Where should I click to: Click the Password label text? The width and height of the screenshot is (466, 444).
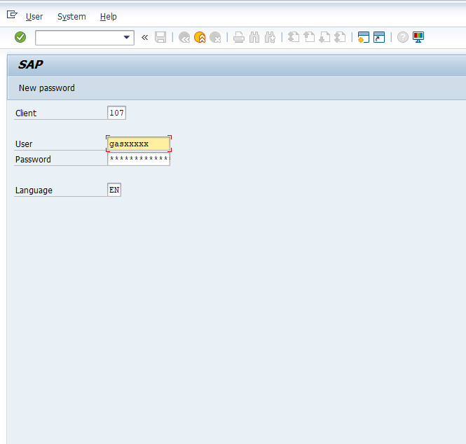coord(33,160)
